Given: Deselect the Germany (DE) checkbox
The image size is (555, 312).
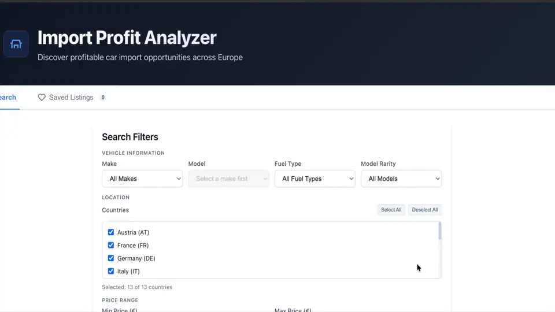Looking at the screenshot, I should click(111, 258).
